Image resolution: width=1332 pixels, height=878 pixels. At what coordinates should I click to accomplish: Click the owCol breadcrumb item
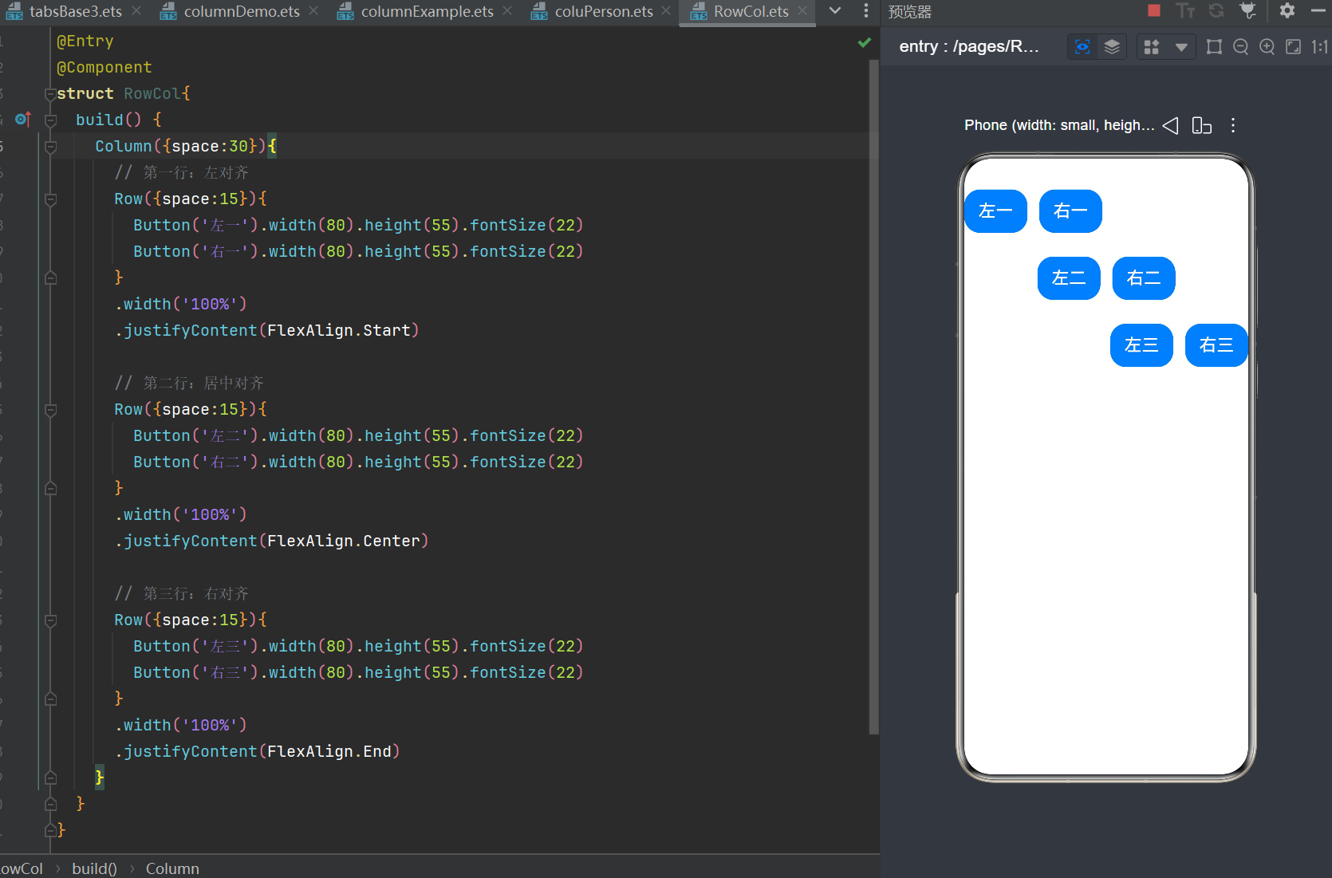click(22, 868)
